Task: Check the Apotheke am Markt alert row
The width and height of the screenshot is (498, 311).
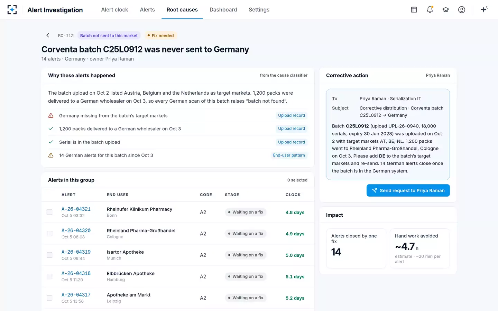Action: pos(49,298)
